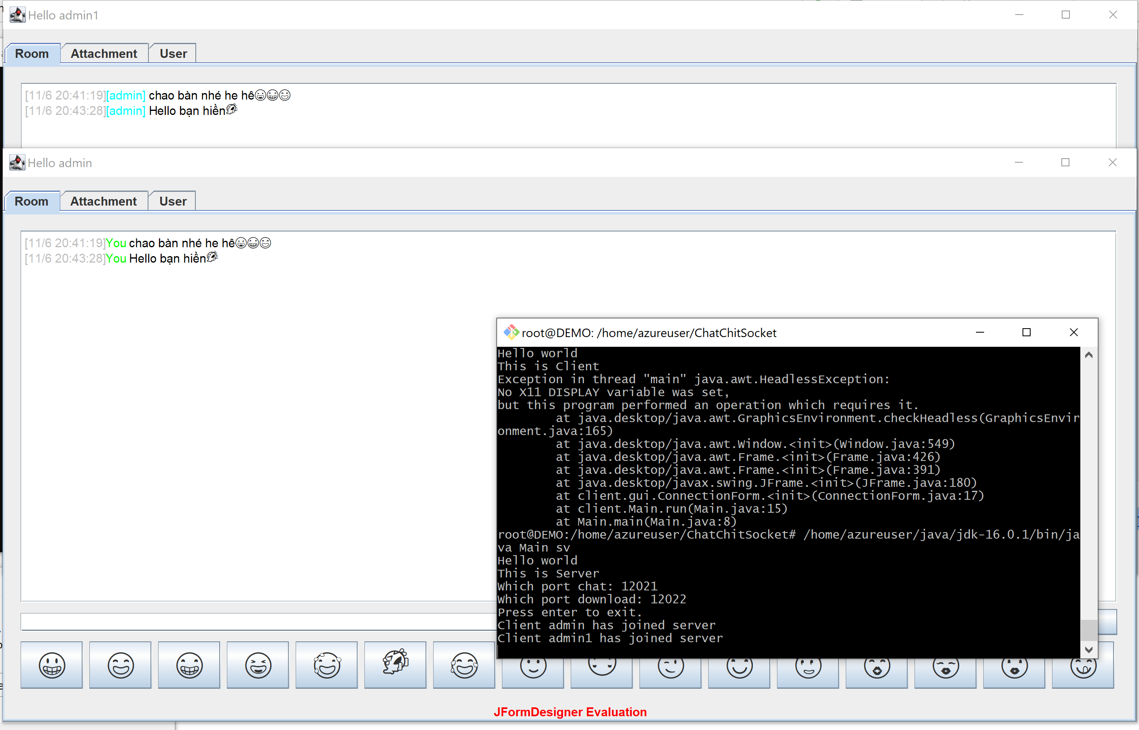Select the grinning teeth emoji
This screenshot has height=730, width=1139.
[52, 664]
